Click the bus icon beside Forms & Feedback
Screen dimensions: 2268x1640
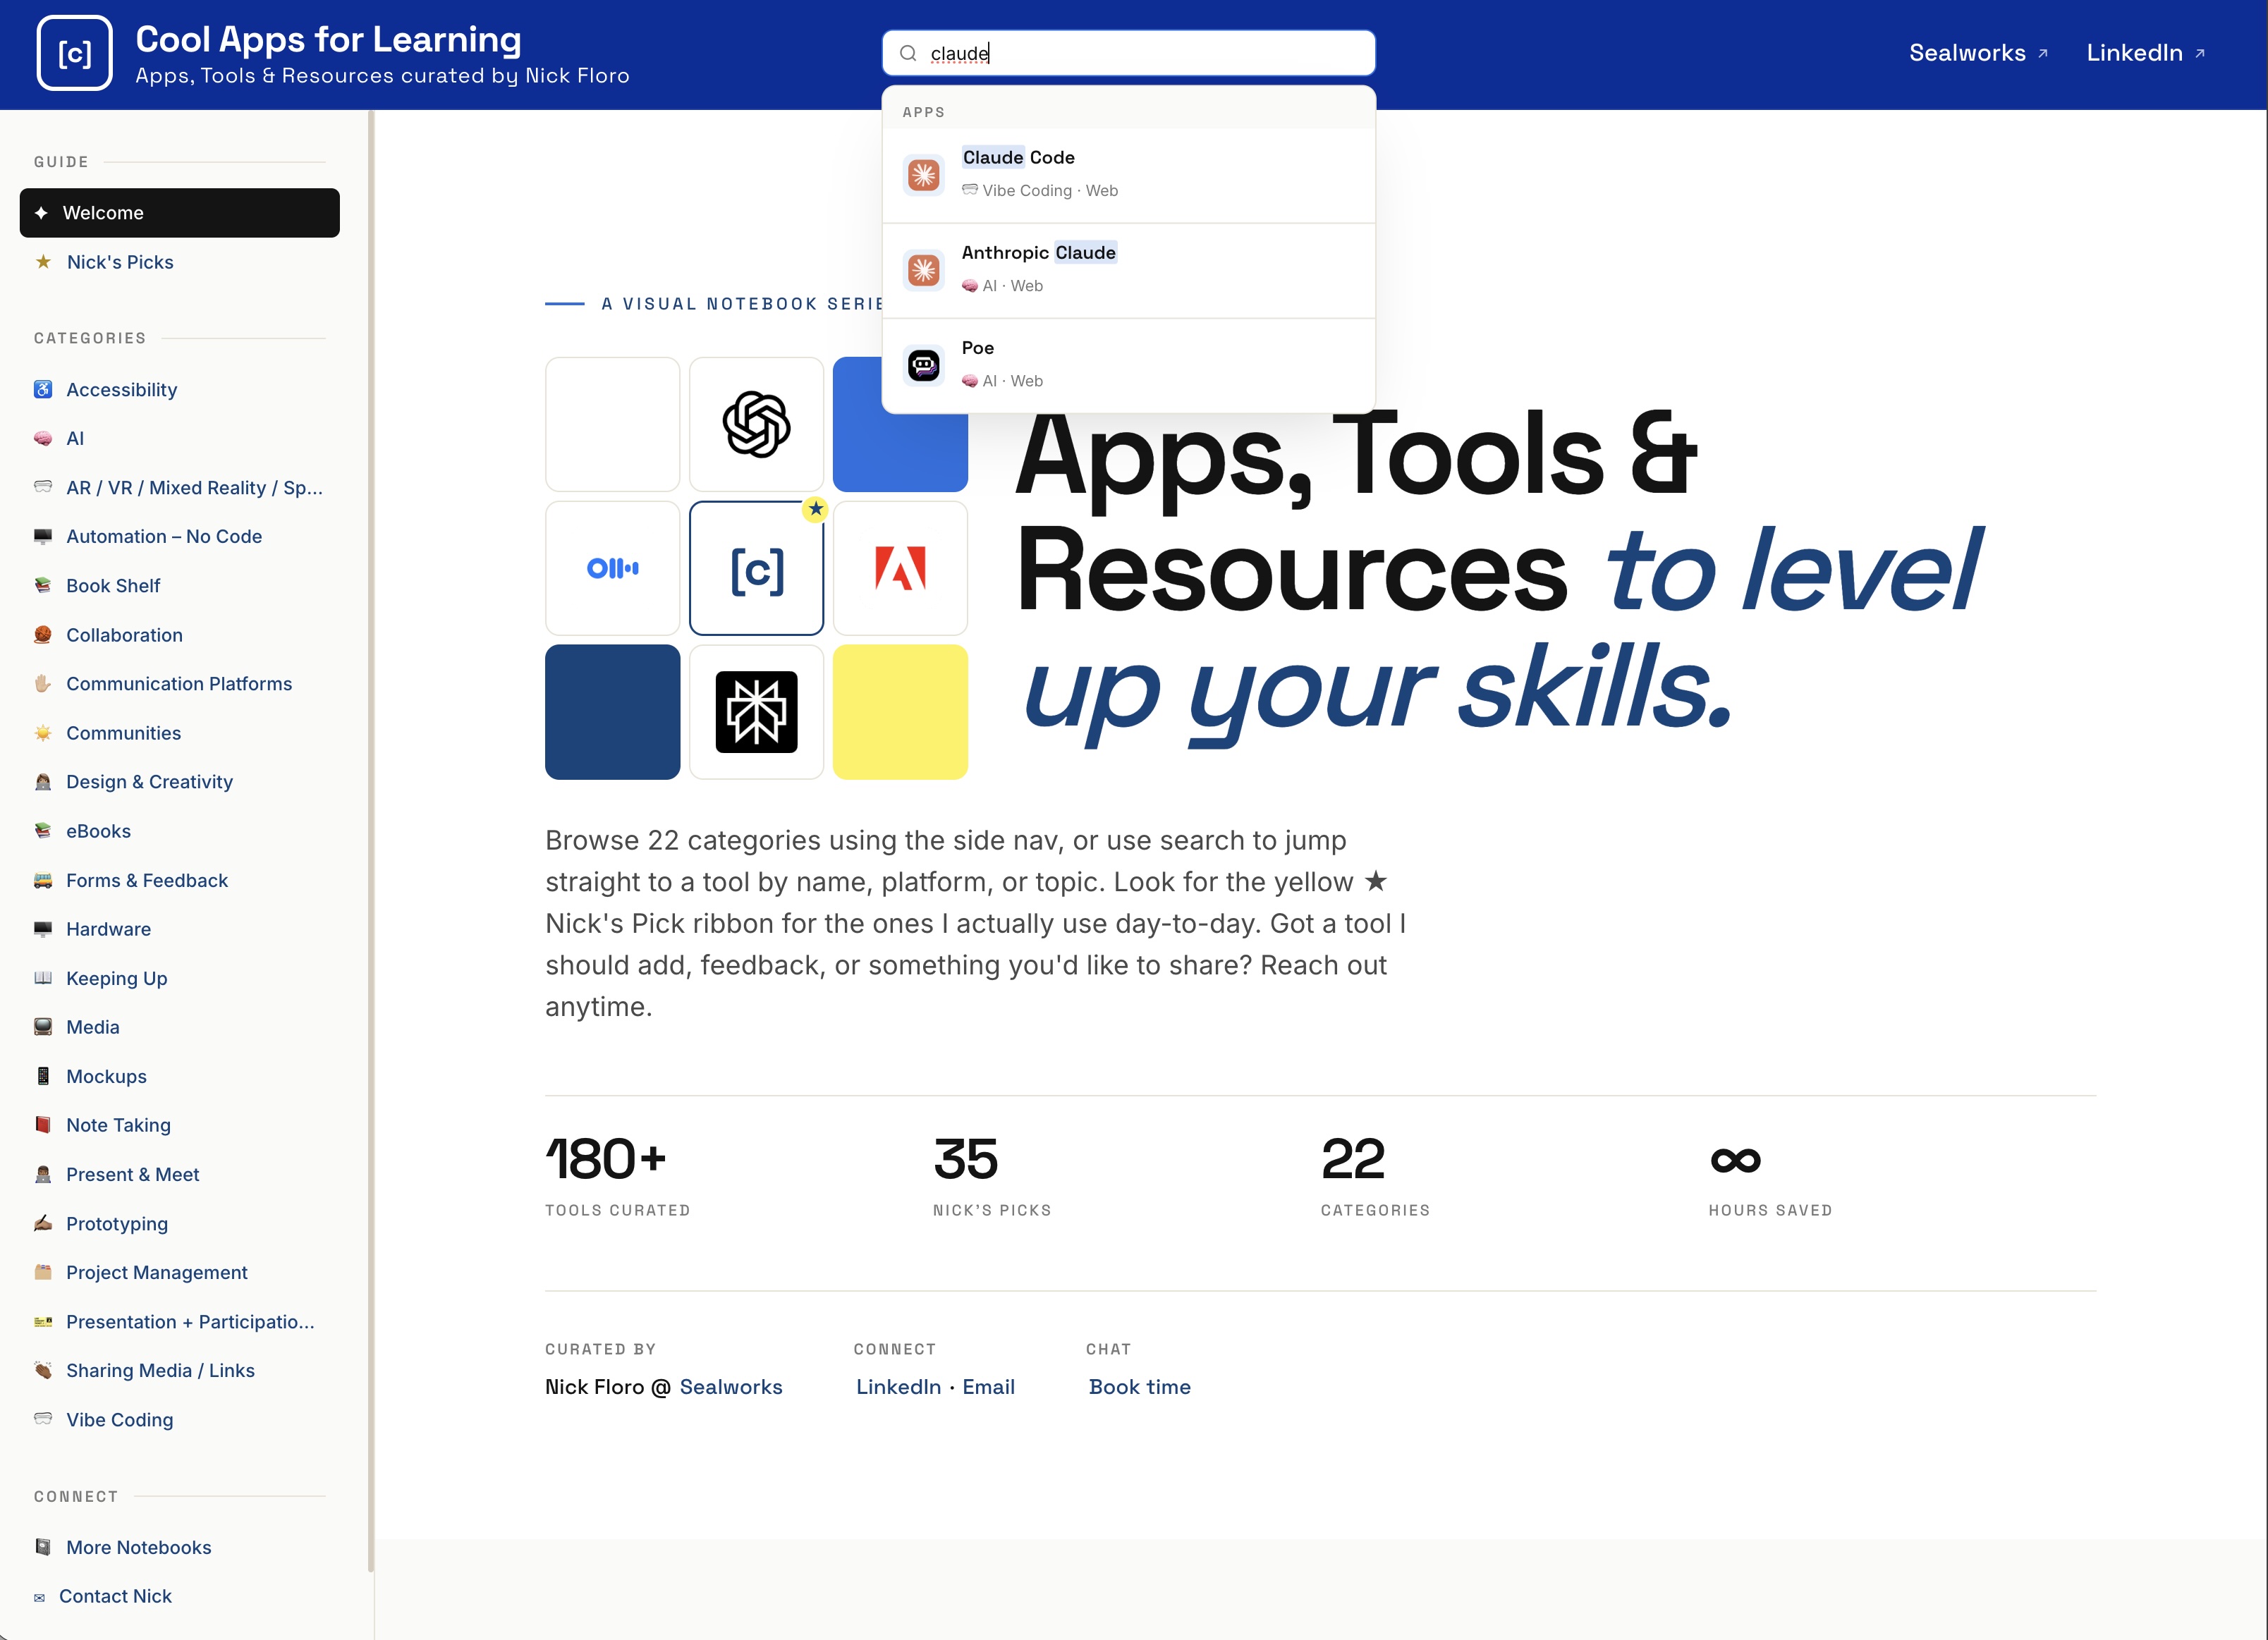43,880
